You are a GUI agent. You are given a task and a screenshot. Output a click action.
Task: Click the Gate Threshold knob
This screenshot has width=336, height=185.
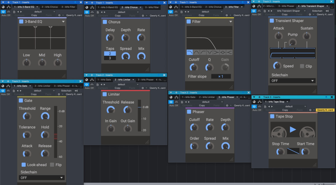pos(27,116)
